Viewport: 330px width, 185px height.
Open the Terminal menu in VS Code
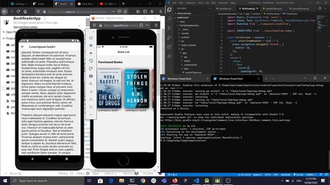click(x=223, y=3)
